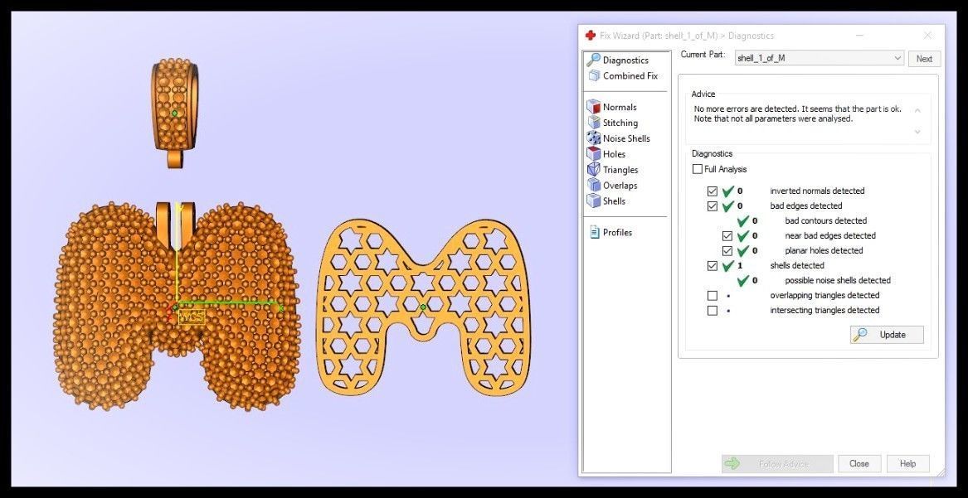Image resolution: width=968 pixels, height=498 pixels.
Task: Close the Fix Wizard with title X
Action: point(927,36)
